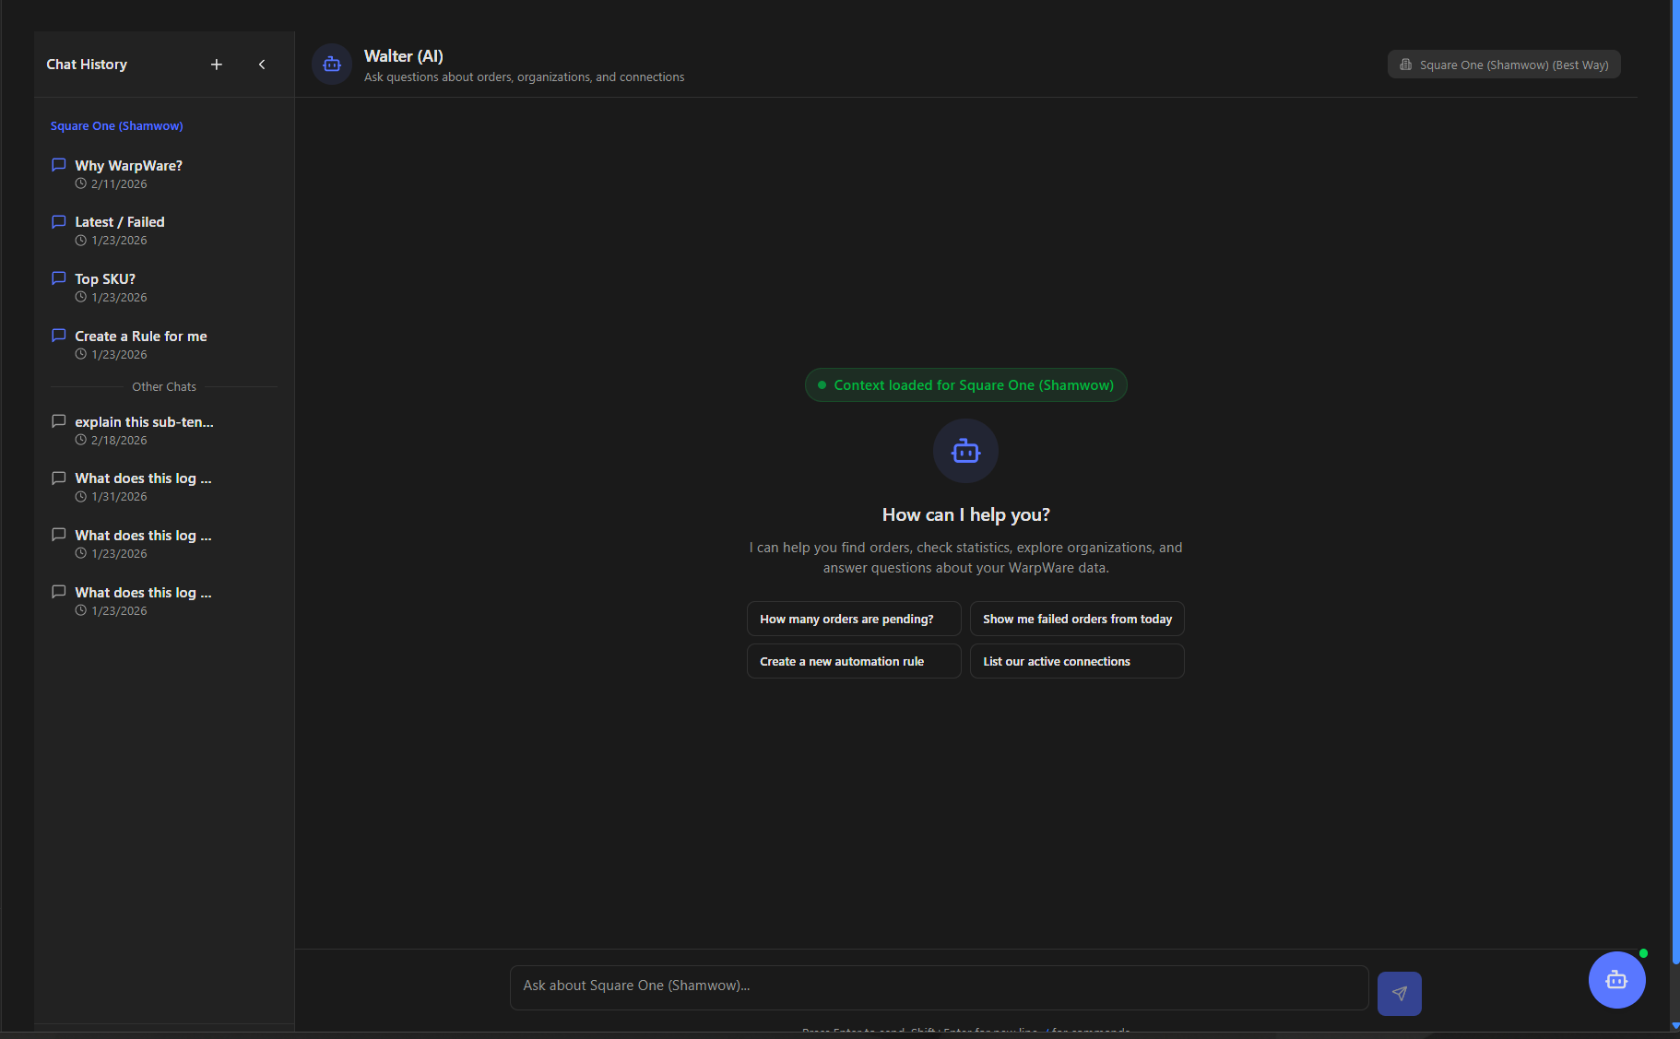The height and width of the screenshot is (1039, 1680).
Task: Click the 'Square One (Shamwow)' sidebar group label
Action: coord(117,126)
